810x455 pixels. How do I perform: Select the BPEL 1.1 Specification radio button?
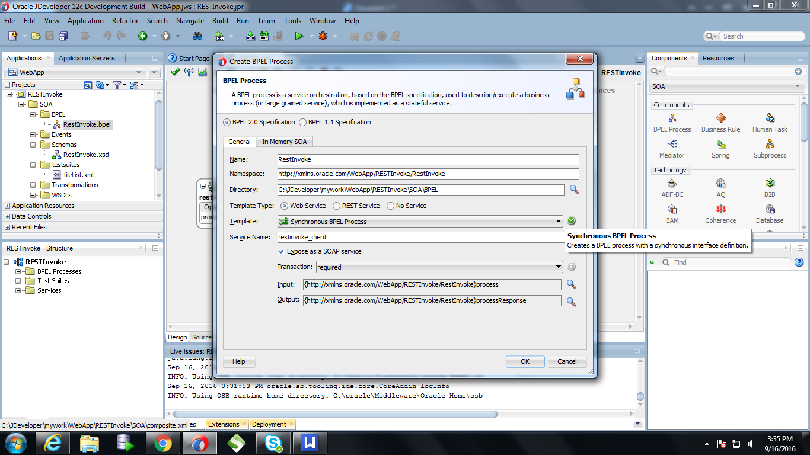pyautogui.click(x=303, y=122)
